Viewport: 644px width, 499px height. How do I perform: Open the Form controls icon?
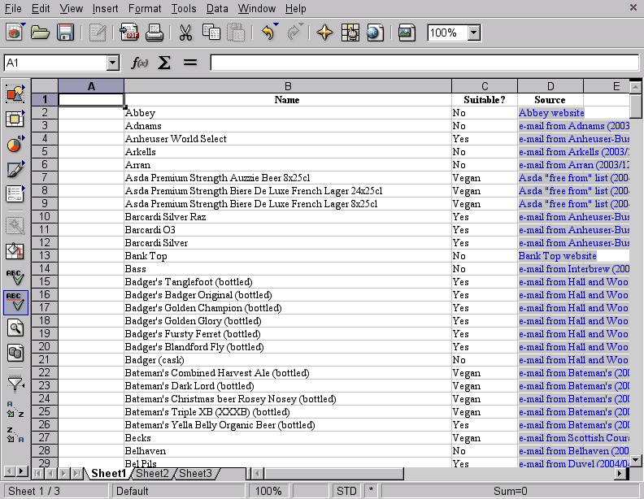tap(15, 194)
